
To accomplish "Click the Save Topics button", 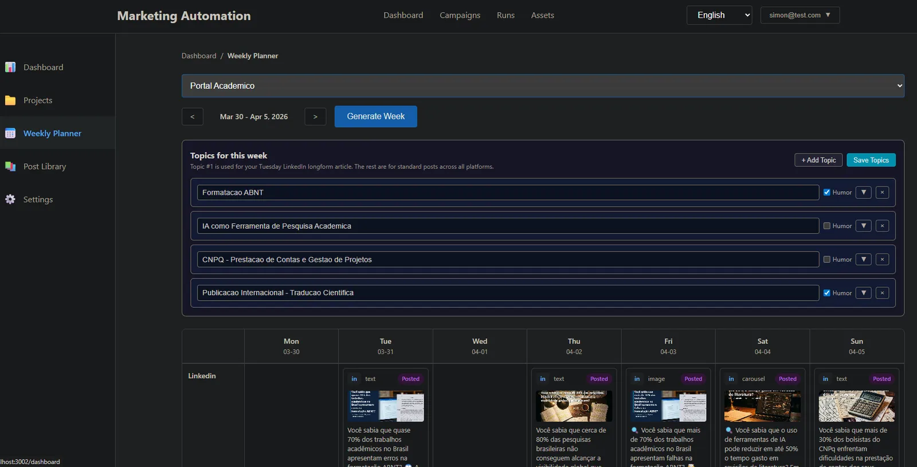I will pyautogui.click(x=871, y=160).
